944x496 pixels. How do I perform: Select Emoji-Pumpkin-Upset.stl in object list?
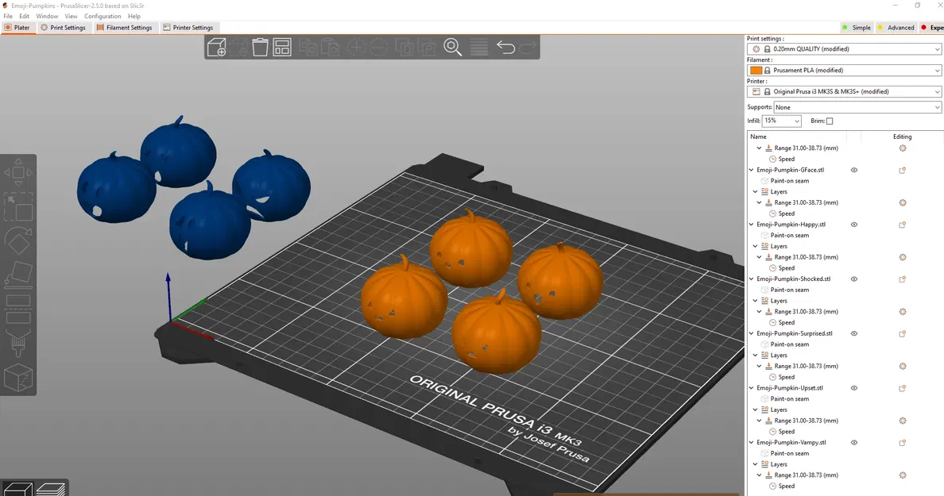pyautogui.click(x=789, y=388)
